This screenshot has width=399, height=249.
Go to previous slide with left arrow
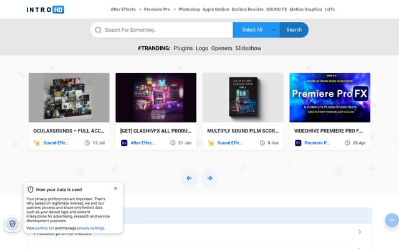[x=189, y=178]
